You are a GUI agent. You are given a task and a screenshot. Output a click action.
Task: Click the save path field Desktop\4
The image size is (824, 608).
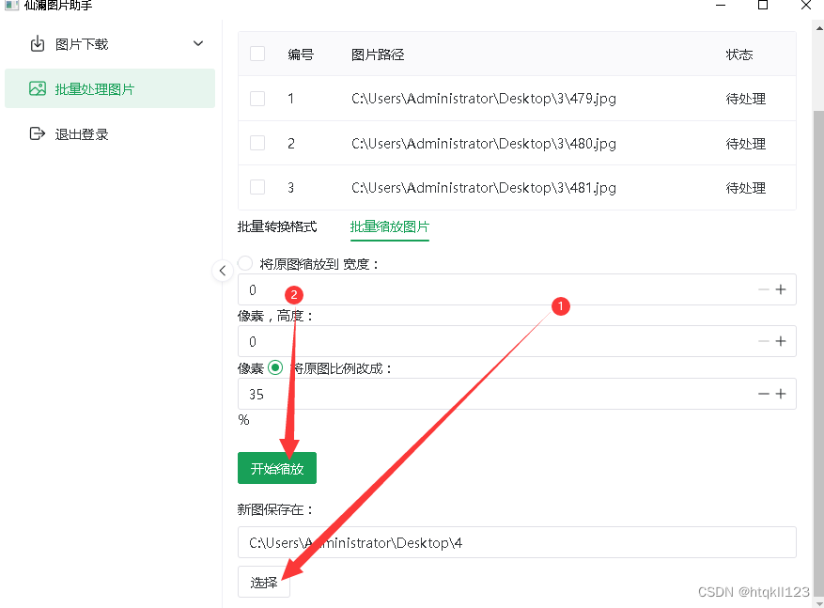point(517,542)
